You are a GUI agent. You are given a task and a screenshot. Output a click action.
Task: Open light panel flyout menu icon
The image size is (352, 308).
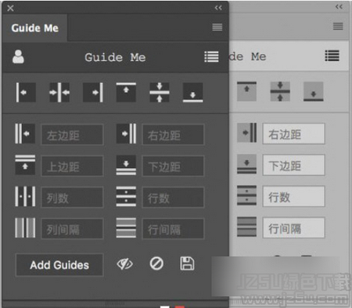pyautogui.click(x=338, y=27)
